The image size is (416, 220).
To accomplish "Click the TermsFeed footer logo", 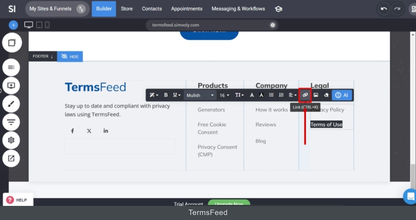I will pos(96,87).
